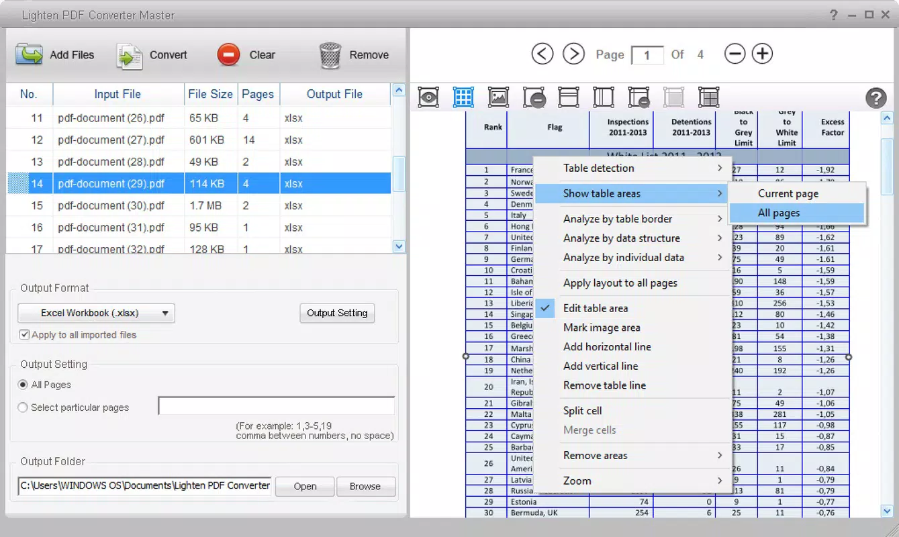Image resolution: width=899 pixels, height=537 pixels.
Task: Select row pdf-document (27).pdf
Action: (199, 140)
